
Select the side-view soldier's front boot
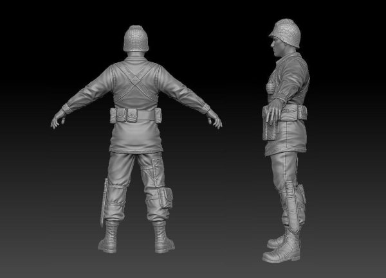[282, 248]
